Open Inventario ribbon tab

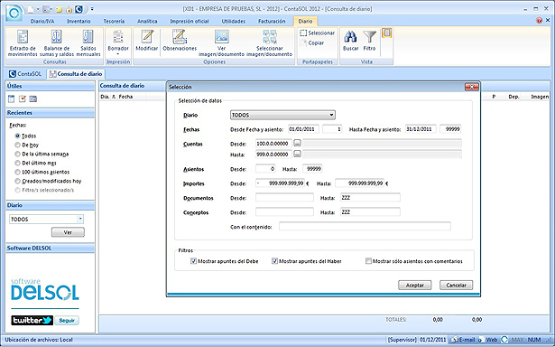tap(79, 22)
